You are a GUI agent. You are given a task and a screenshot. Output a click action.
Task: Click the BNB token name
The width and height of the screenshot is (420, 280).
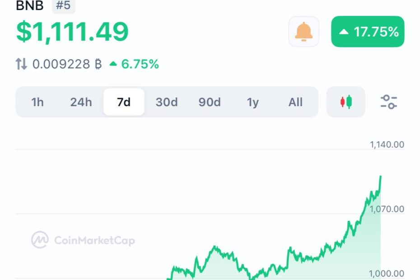(x=29, y=7)
